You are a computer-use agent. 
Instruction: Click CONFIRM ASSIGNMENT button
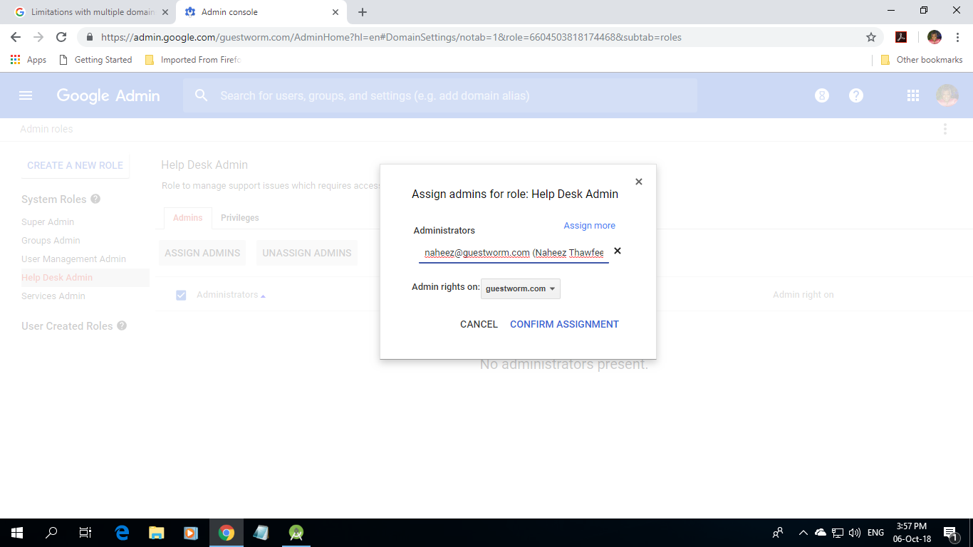tap(564, 324)
